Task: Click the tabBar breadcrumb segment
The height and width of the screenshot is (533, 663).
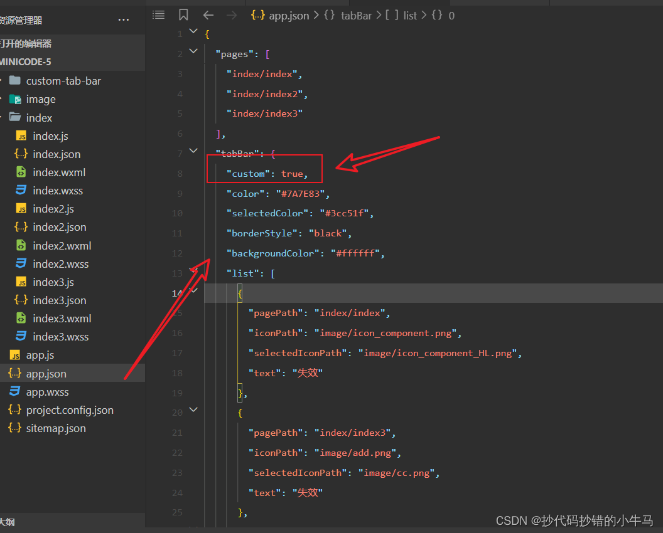Action: tap(357, 16)
